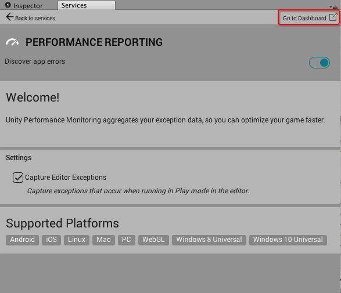Image resolution: width=341 pixels, height=293 pixels.
Task: Toggle Performance Reporting service switch
Action: [320, 63]
